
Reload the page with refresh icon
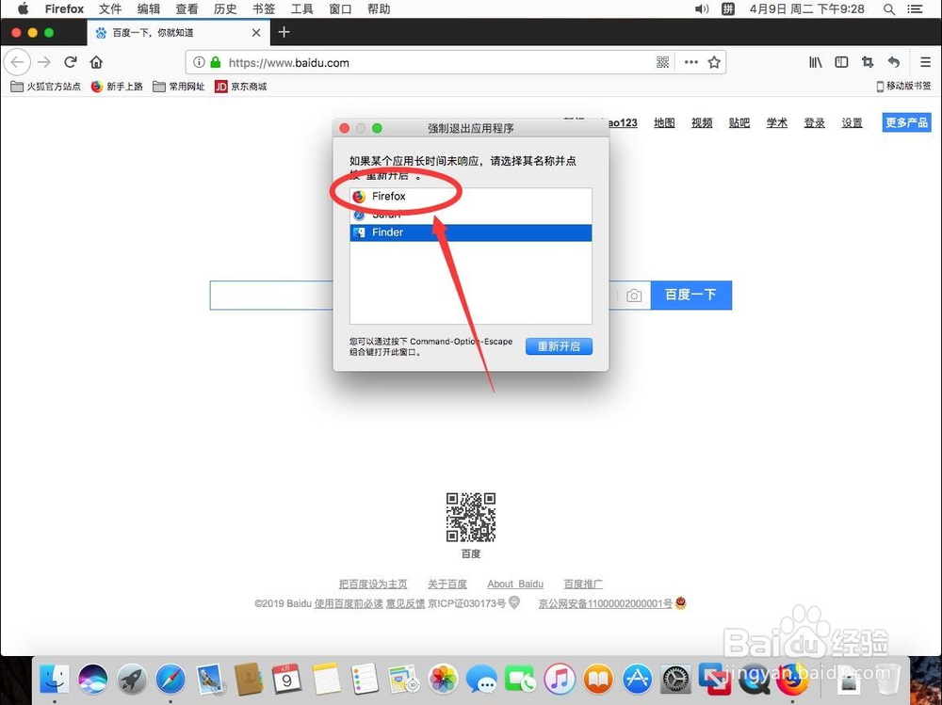pyautogui.click(x=71, y=62)
